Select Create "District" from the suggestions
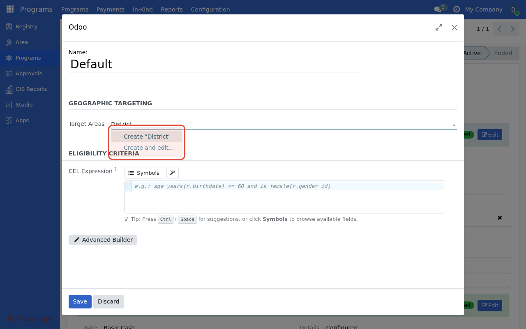Image resolution: width=526 pixels, height=329 pixels. (x=146, y=136)
